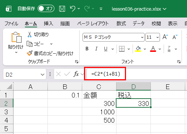
Task: Click the Decrease Font Size icon
Action: pyautogui.click(x=175, y=37)
